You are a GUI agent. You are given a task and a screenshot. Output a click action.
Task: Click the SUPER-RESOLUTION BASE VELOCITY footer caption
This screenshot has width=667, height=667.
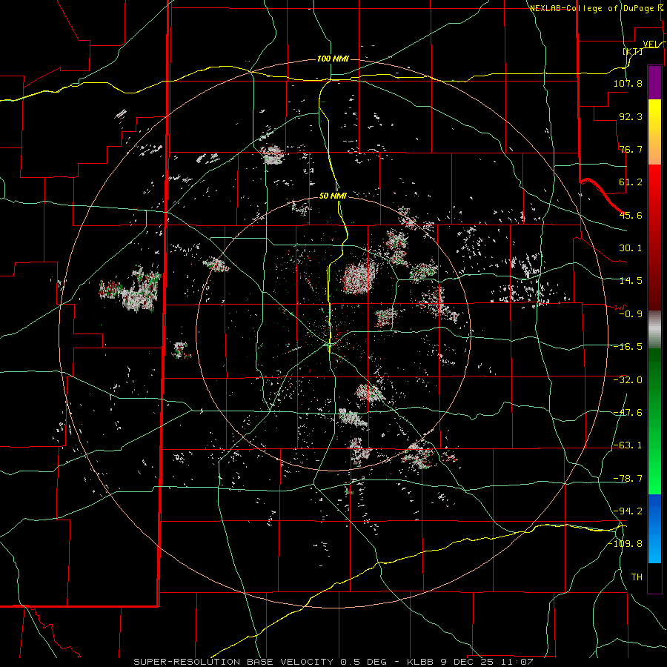click(333, 662)
